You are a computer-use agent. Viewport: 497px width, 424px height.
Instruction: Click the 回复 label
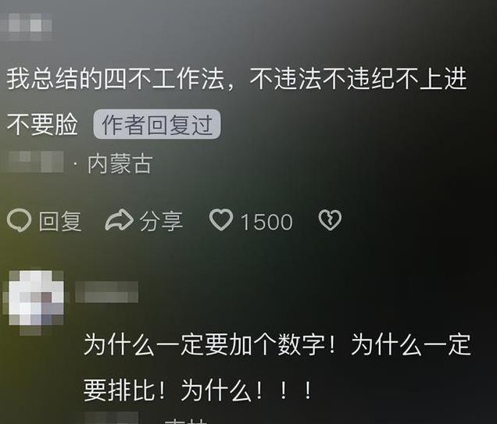pos(60,221)
